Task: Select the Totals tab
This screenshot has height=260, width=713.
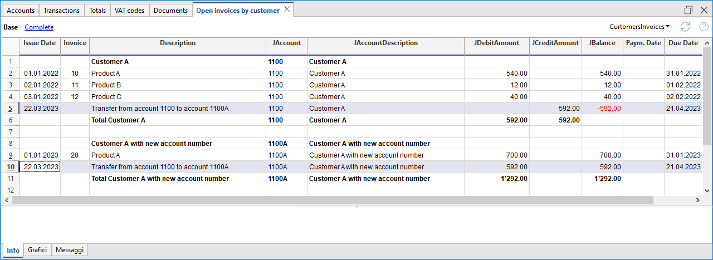Action: (x=97, y=11)
